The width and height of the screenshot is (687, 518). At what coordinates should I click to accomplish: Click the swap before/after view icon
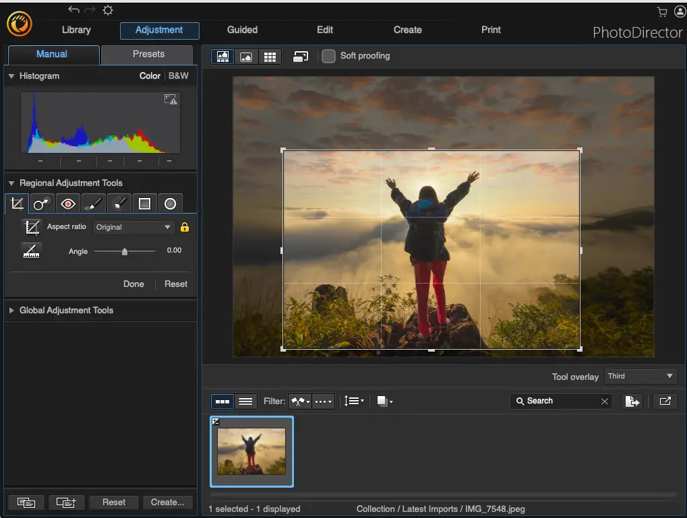click(x=300, y=57)
